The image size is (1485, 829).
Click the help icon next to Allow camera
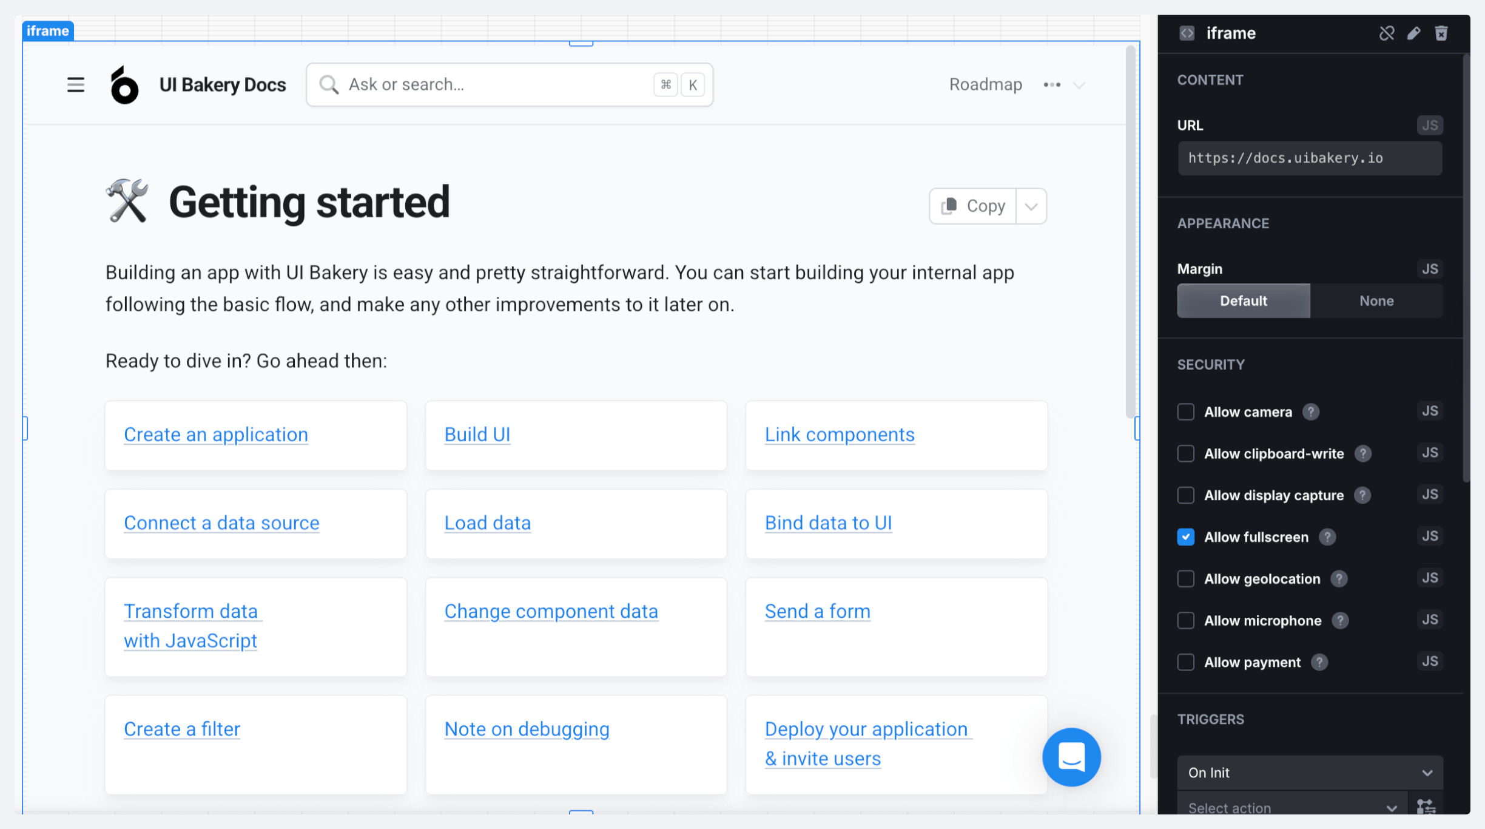coord(1311,412)
